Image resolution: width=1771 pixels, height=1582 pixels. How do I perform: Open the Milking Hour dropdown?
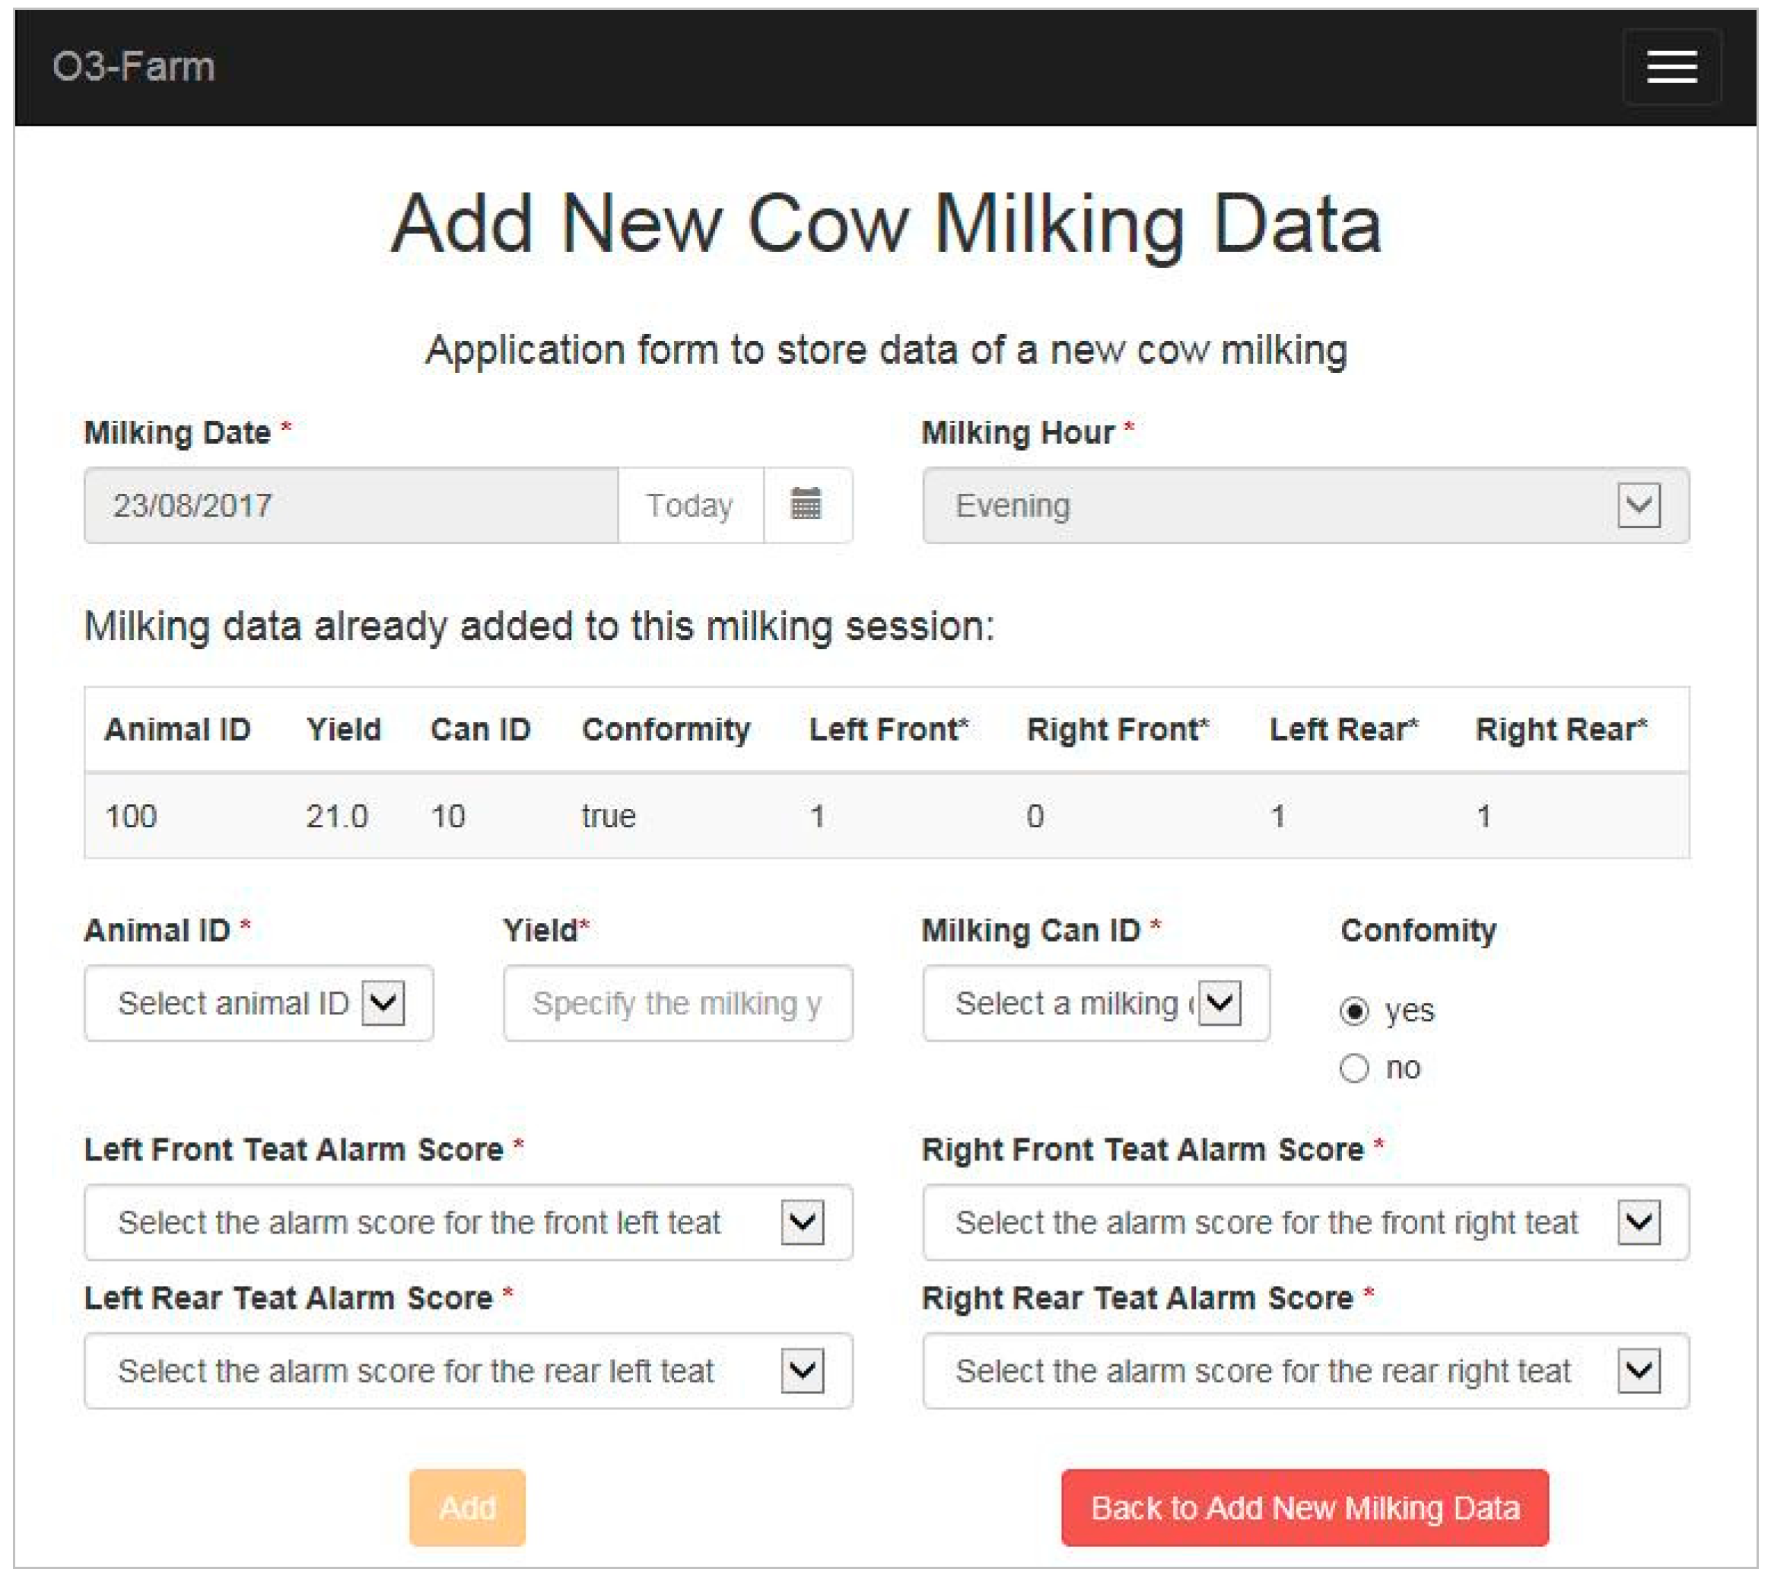[x=1305, y=505]
